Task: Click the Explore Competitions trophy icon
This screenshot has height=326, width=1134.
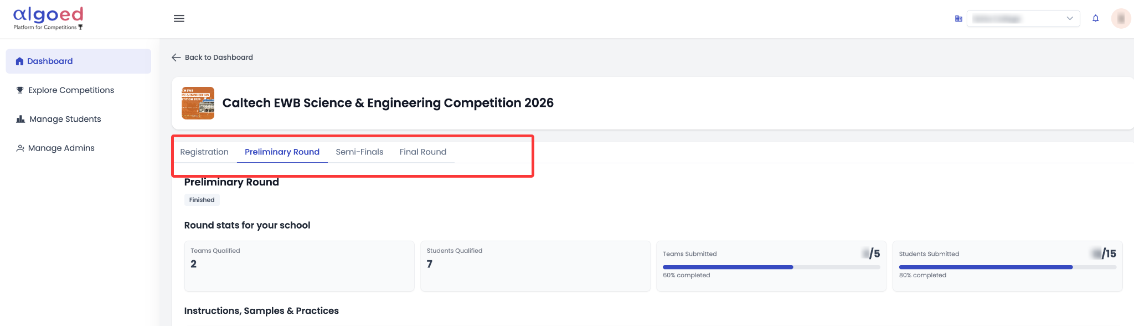Action: pyautogui.click(x=20, y=90)
